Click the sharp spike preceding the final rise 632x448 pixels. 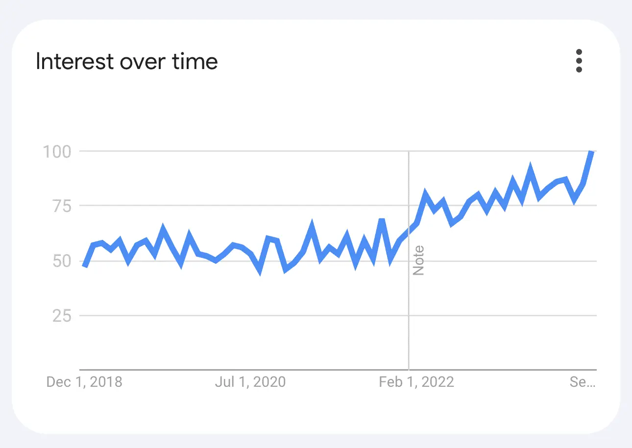coord(530,167)
